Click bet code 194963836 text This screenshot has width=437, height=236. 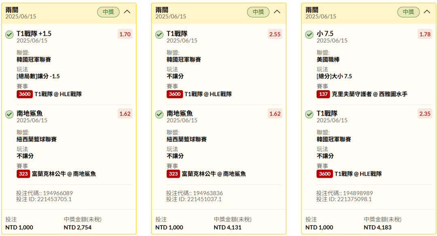[207, 193]
